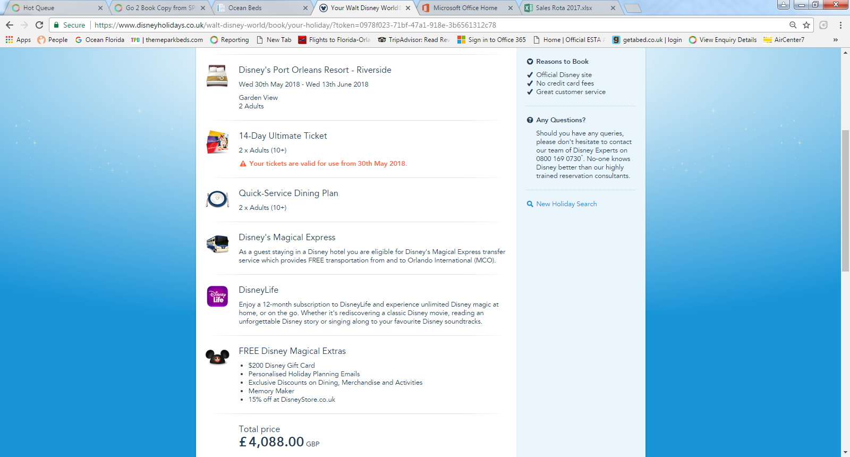This screenshot has height=457, width=850.
Task: Open the New Tab bookmark
Action: [274, 40]
